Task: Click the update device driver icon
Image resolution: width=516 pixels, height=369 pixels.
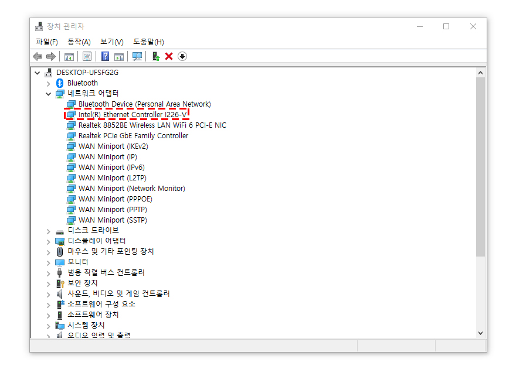Action: (x=155, y=56)
